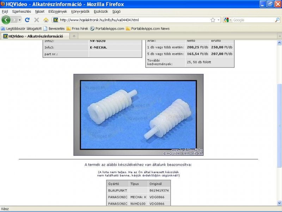Click the Stop loading X icon

37,20
